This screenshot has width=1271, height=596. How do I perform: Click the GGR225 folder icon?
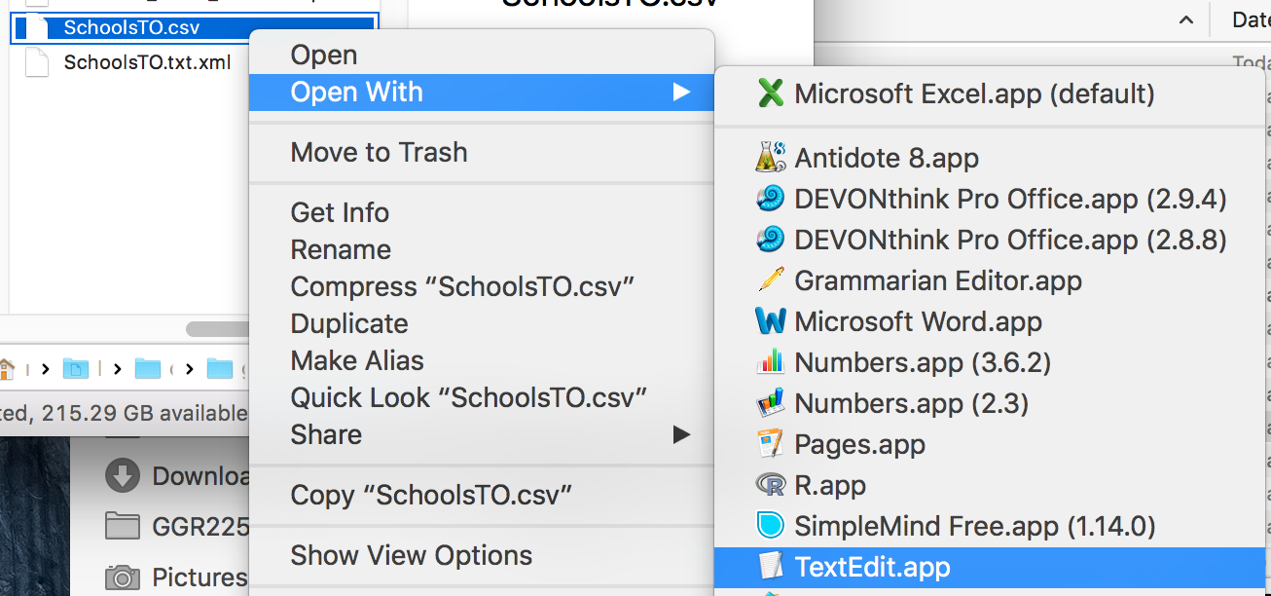(x=122, y=527)
